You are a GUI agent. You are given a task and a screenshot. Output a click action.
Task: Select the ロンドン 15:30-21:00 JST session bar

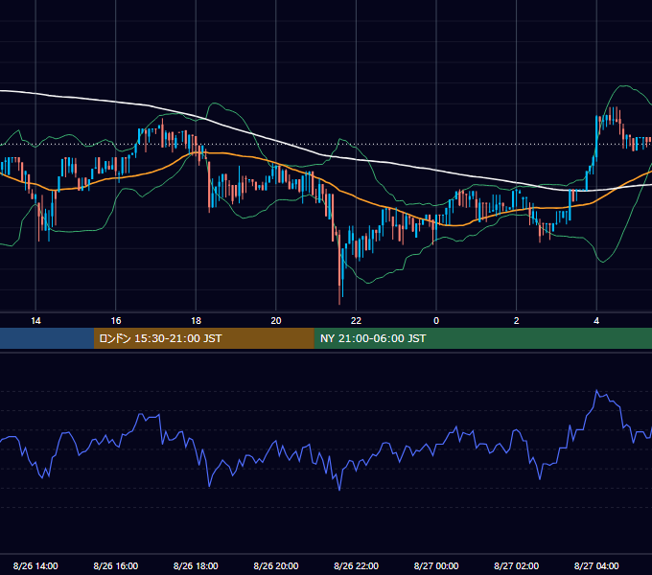(x=203, y=338)
